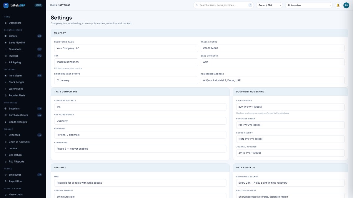353x198 pixels.
Task: Open AR Ageing from the sidebar
Action: 23,62
